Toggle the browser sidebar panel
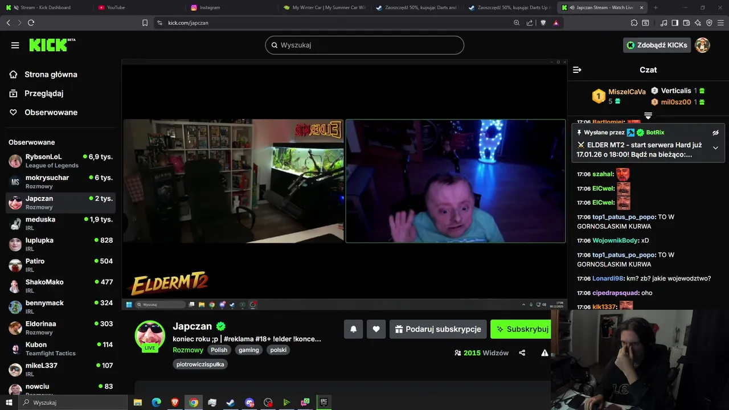 coord(675,23)
